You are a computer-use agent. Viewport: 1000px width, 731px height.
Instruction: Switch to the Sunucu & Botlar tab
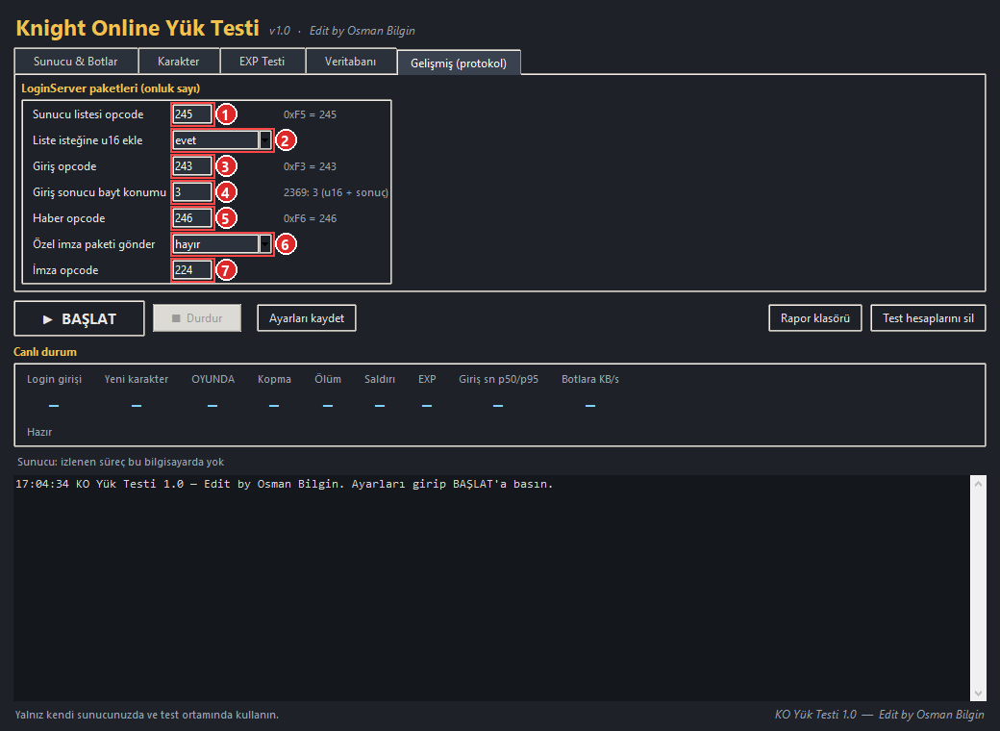tap(75, 62)
